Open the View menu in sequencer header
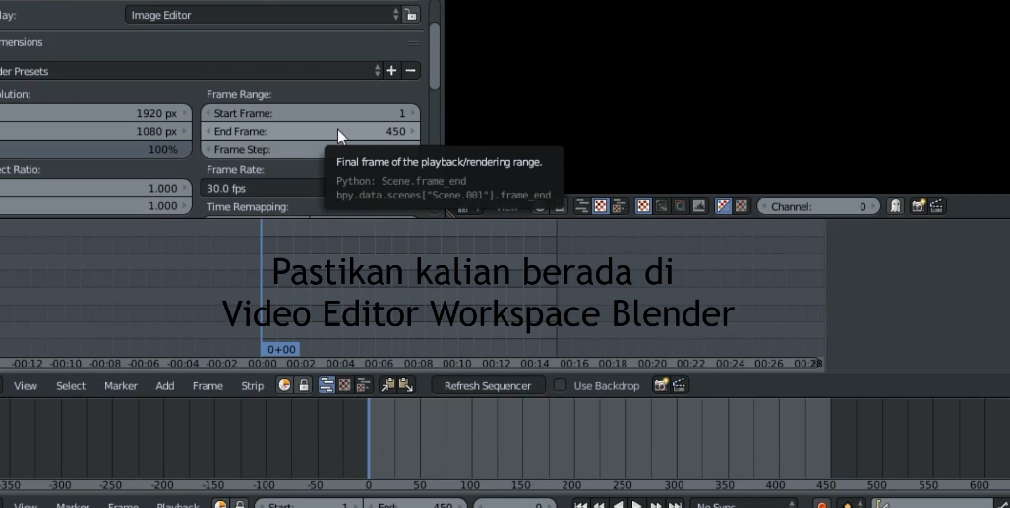Screen dimensions: 1010x508 26,386
